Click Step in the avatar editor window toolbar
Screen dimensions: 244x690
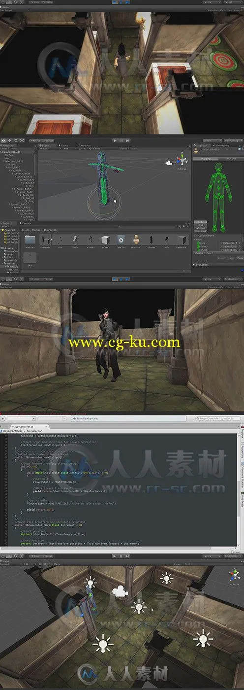click(x=128, y=140)
